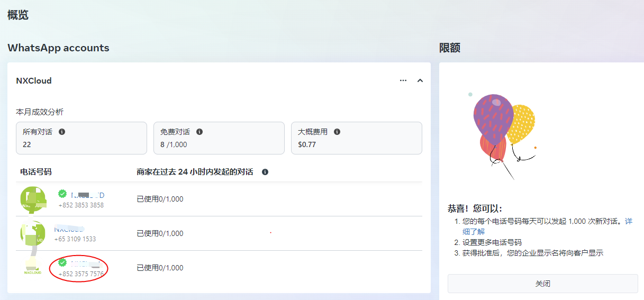
Task: Select the 本月成效分析 heading
Action: (40, 112)
